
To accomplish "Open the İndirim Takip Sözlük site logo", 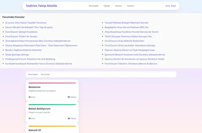I will (41, 6).
